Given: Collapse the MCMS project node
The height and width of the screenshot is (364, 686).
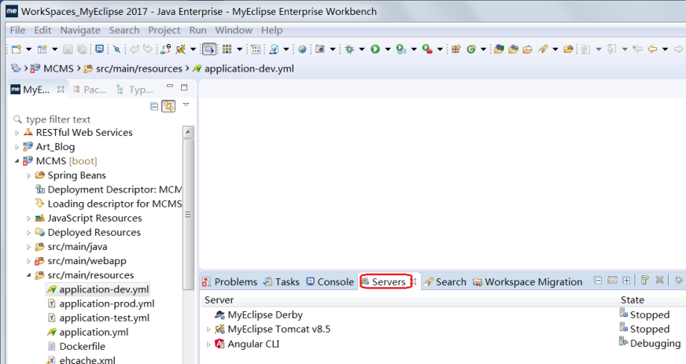Looking at the screenshot, I should tap(17, 161).
